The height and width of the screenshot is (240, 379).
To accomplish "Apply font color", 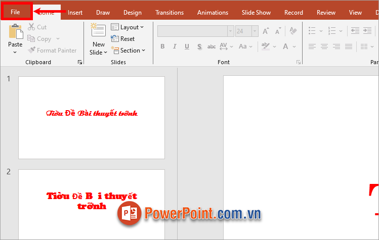I will [286, 46].
